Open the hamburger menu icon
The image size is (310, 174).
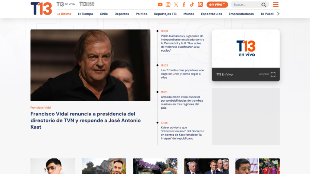click(x=275, y=4)
